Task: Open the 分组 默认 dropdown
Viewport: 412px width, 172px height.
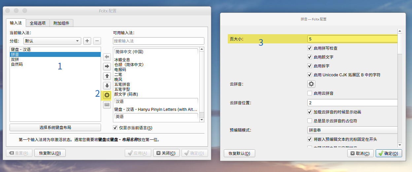Action: click(52, 41)
